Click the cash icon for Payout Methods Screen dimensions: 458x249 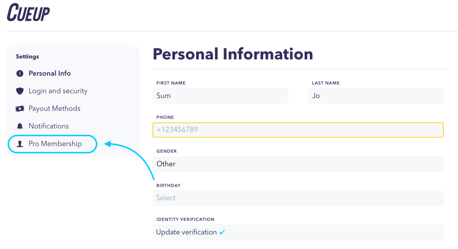pyautogui.click(x=19, y=109)
